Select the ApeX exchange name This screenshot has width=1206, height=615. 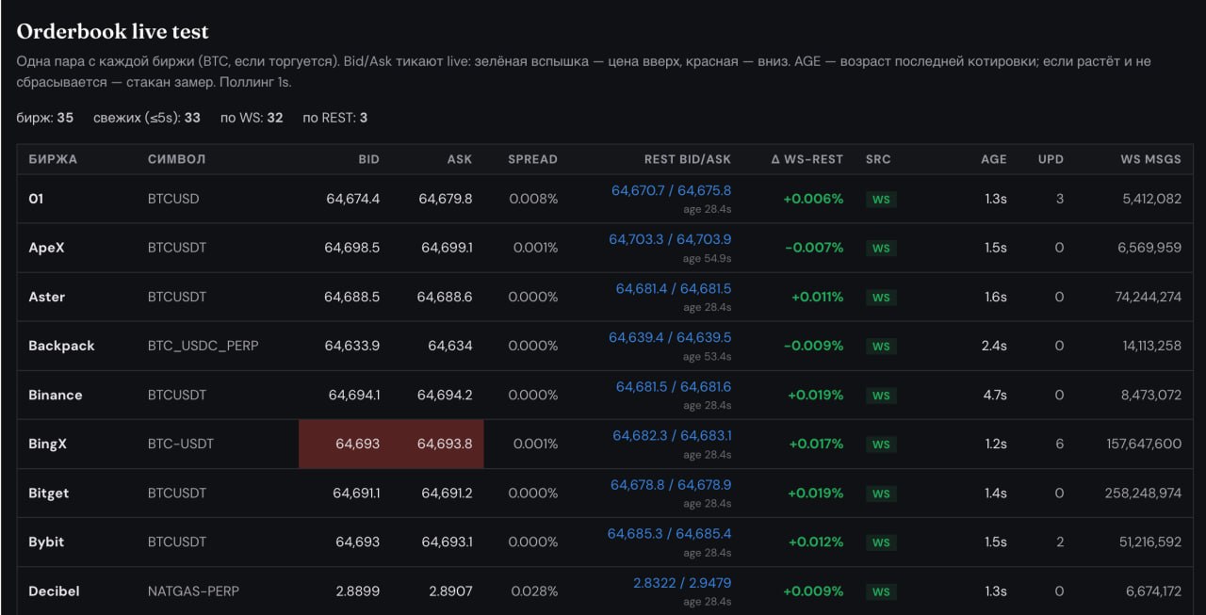46,248
